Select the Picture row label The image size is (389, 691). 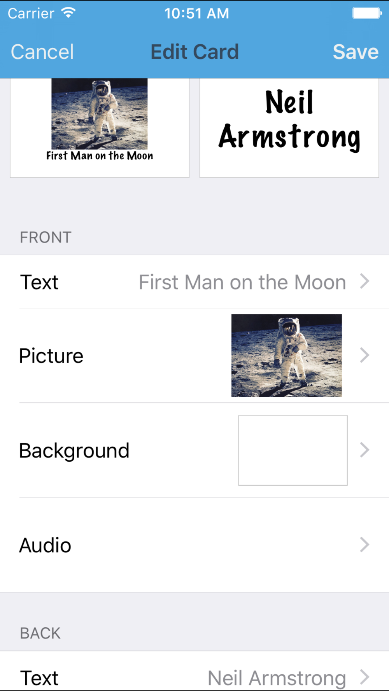51,356
